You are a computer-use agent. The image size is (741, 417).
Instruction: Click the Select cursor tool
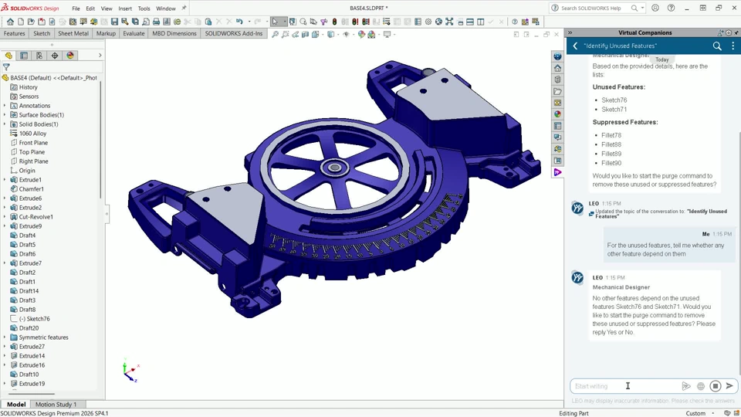click(x=275, y=22)
